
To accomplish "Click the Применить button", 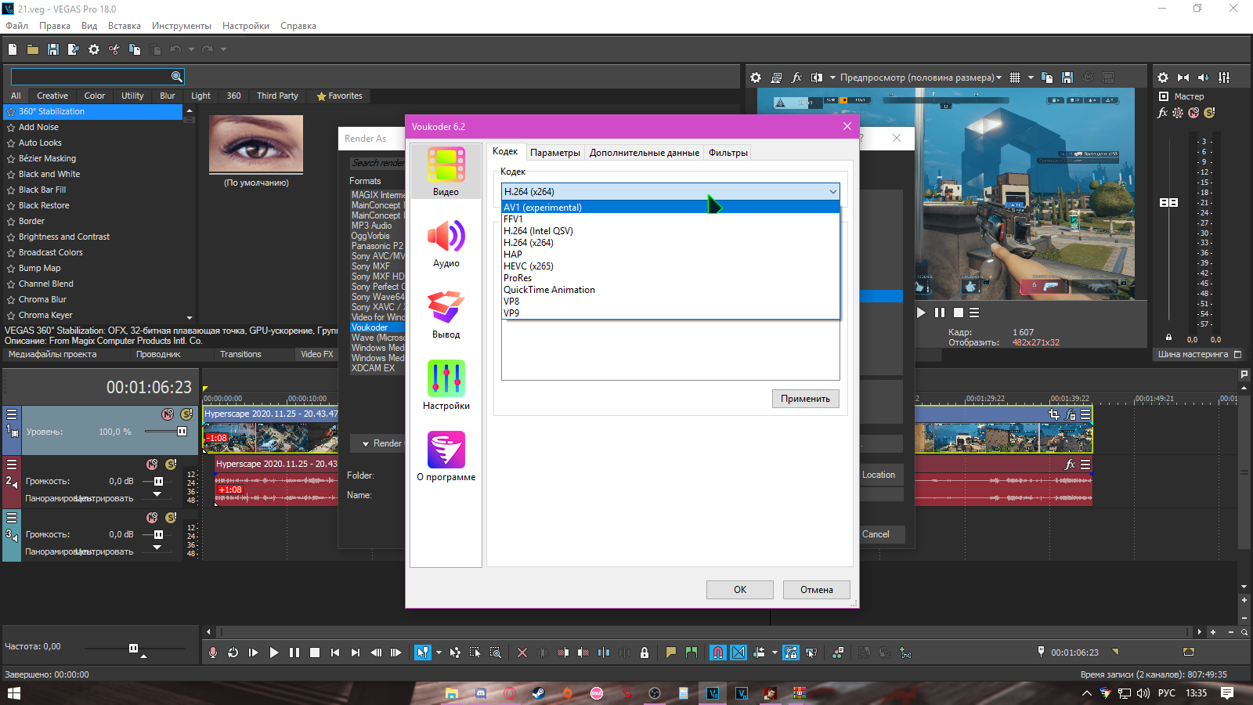I will pos(805,399).
